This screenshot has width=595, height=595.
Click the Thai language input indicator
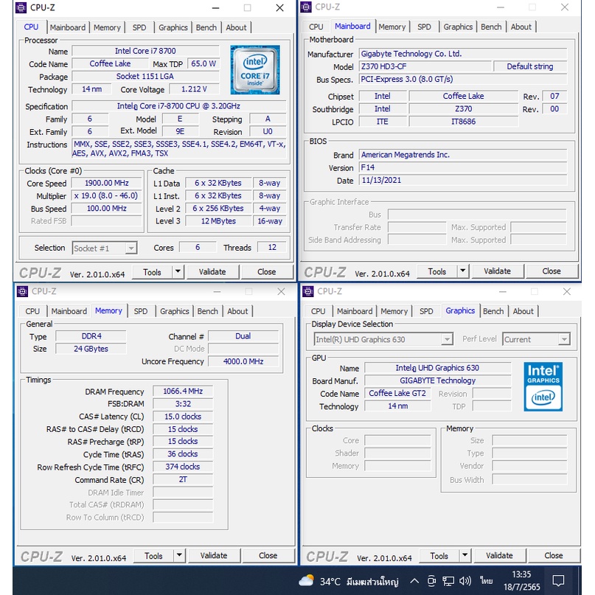tap(487, 581)
